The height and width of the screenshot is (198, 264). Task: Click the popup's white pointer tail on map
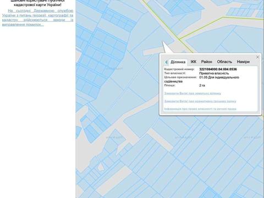pyautogui.click(x=167, y=47)
